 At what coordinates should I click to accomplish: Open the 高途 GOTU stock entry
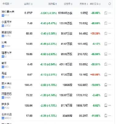(6, 75)
